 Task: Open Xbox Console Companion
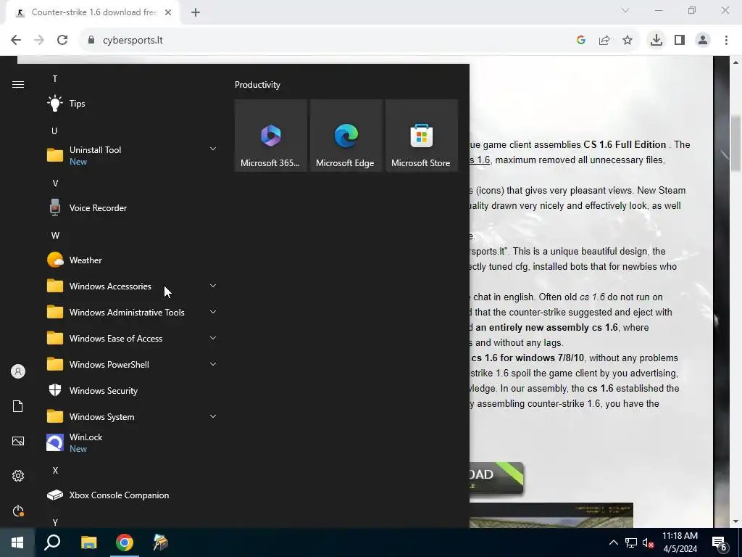click(x=133, y=495)
